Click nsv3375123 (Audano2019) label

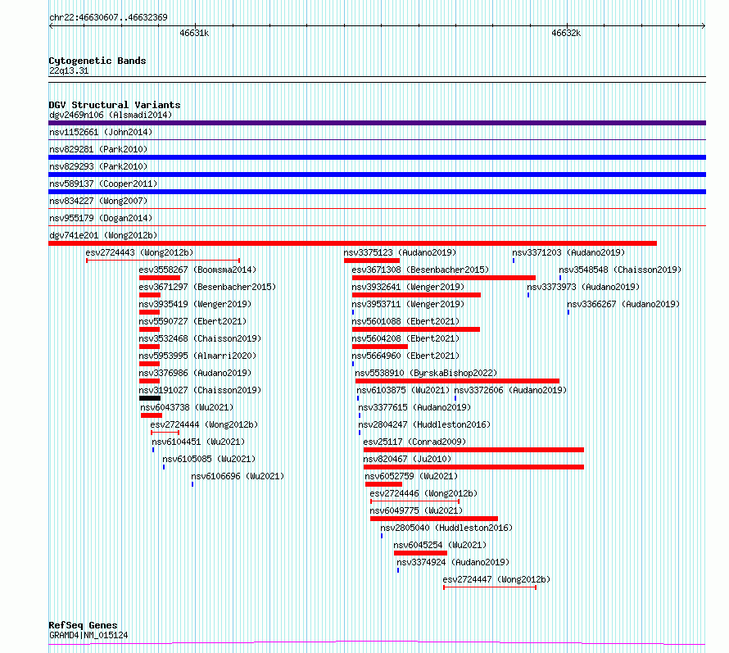[x=400, y=252]
